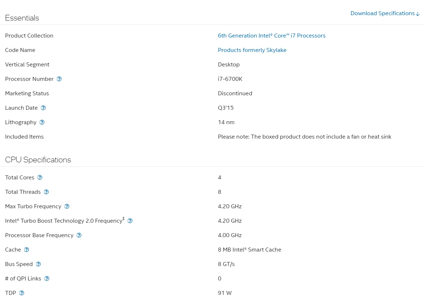
Task: Follow the Products formerly Skylake link
Action: click(252, 50)
